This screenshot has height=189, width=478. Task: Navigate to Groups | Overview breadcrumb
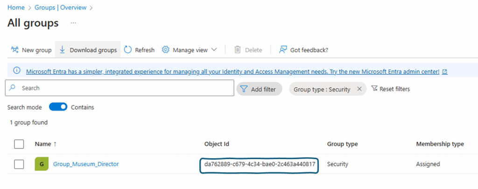pos(61,7)
